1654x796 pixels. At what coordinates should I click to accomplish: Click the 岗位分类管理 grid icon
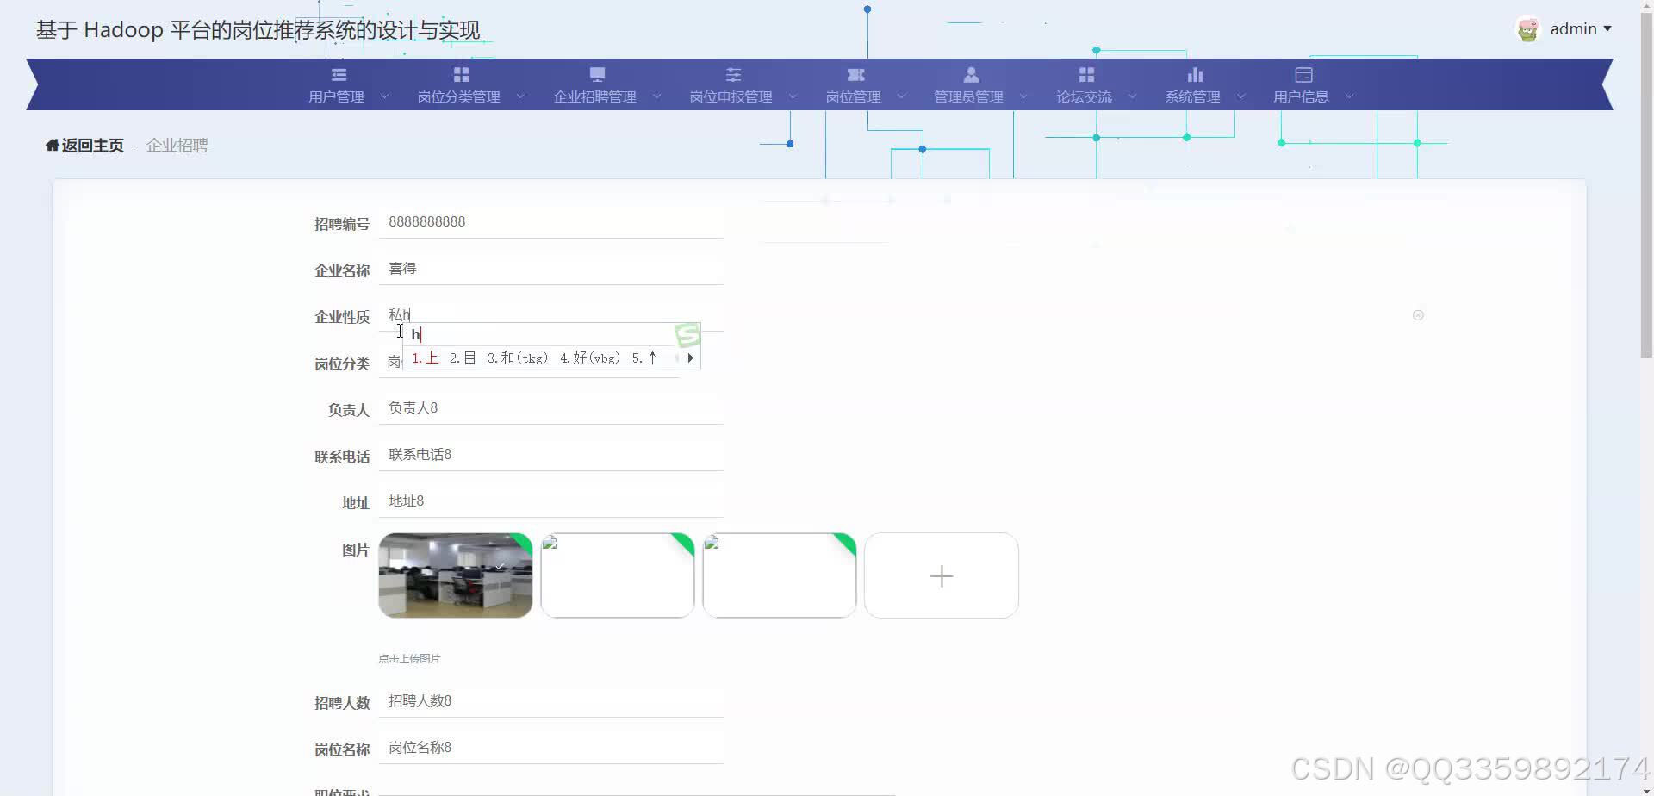coord(461,75)
